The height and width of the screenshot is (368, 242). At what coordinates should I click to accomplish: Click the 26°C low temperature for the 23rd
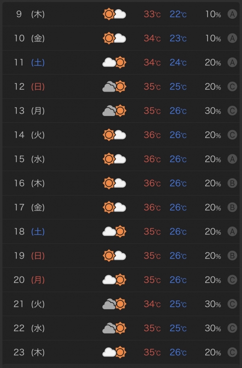pos(178,352)
